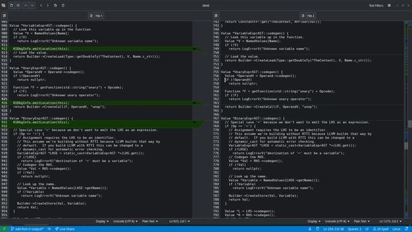Click highlighted line 912 KSDbgInfo.emitLocation(this)
Screen dimensions: 412x232
pos(41,49)
